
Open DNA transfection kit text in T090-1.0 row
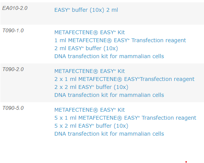tap(109, 56)
